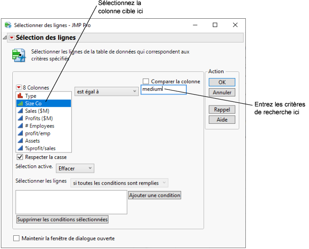This screenshot has height=249, width=309.
Task: Click Ajouter une condition button
Action: pos(155,195)
